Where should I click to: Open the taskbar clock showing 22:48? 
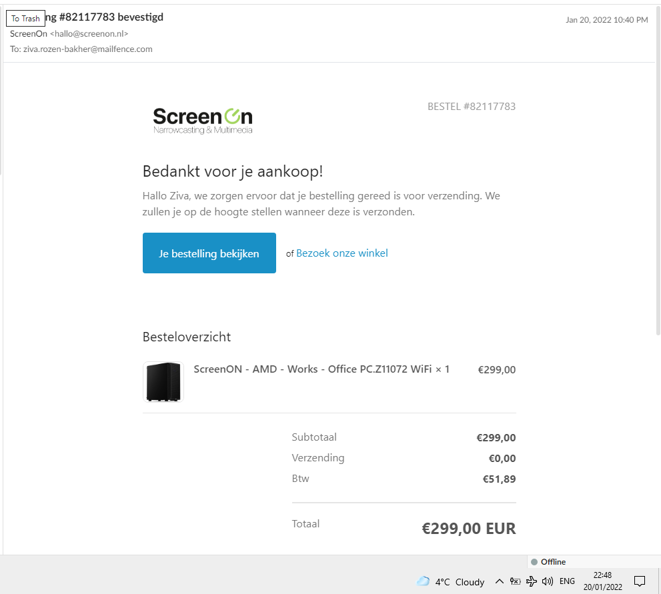tap(602, 581)
